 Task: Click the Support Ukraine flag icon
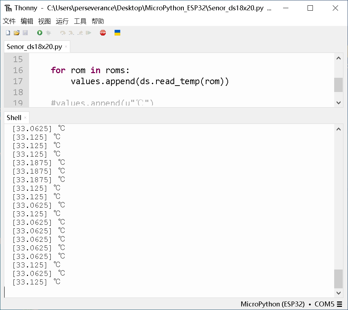click(x=117, y=32)
